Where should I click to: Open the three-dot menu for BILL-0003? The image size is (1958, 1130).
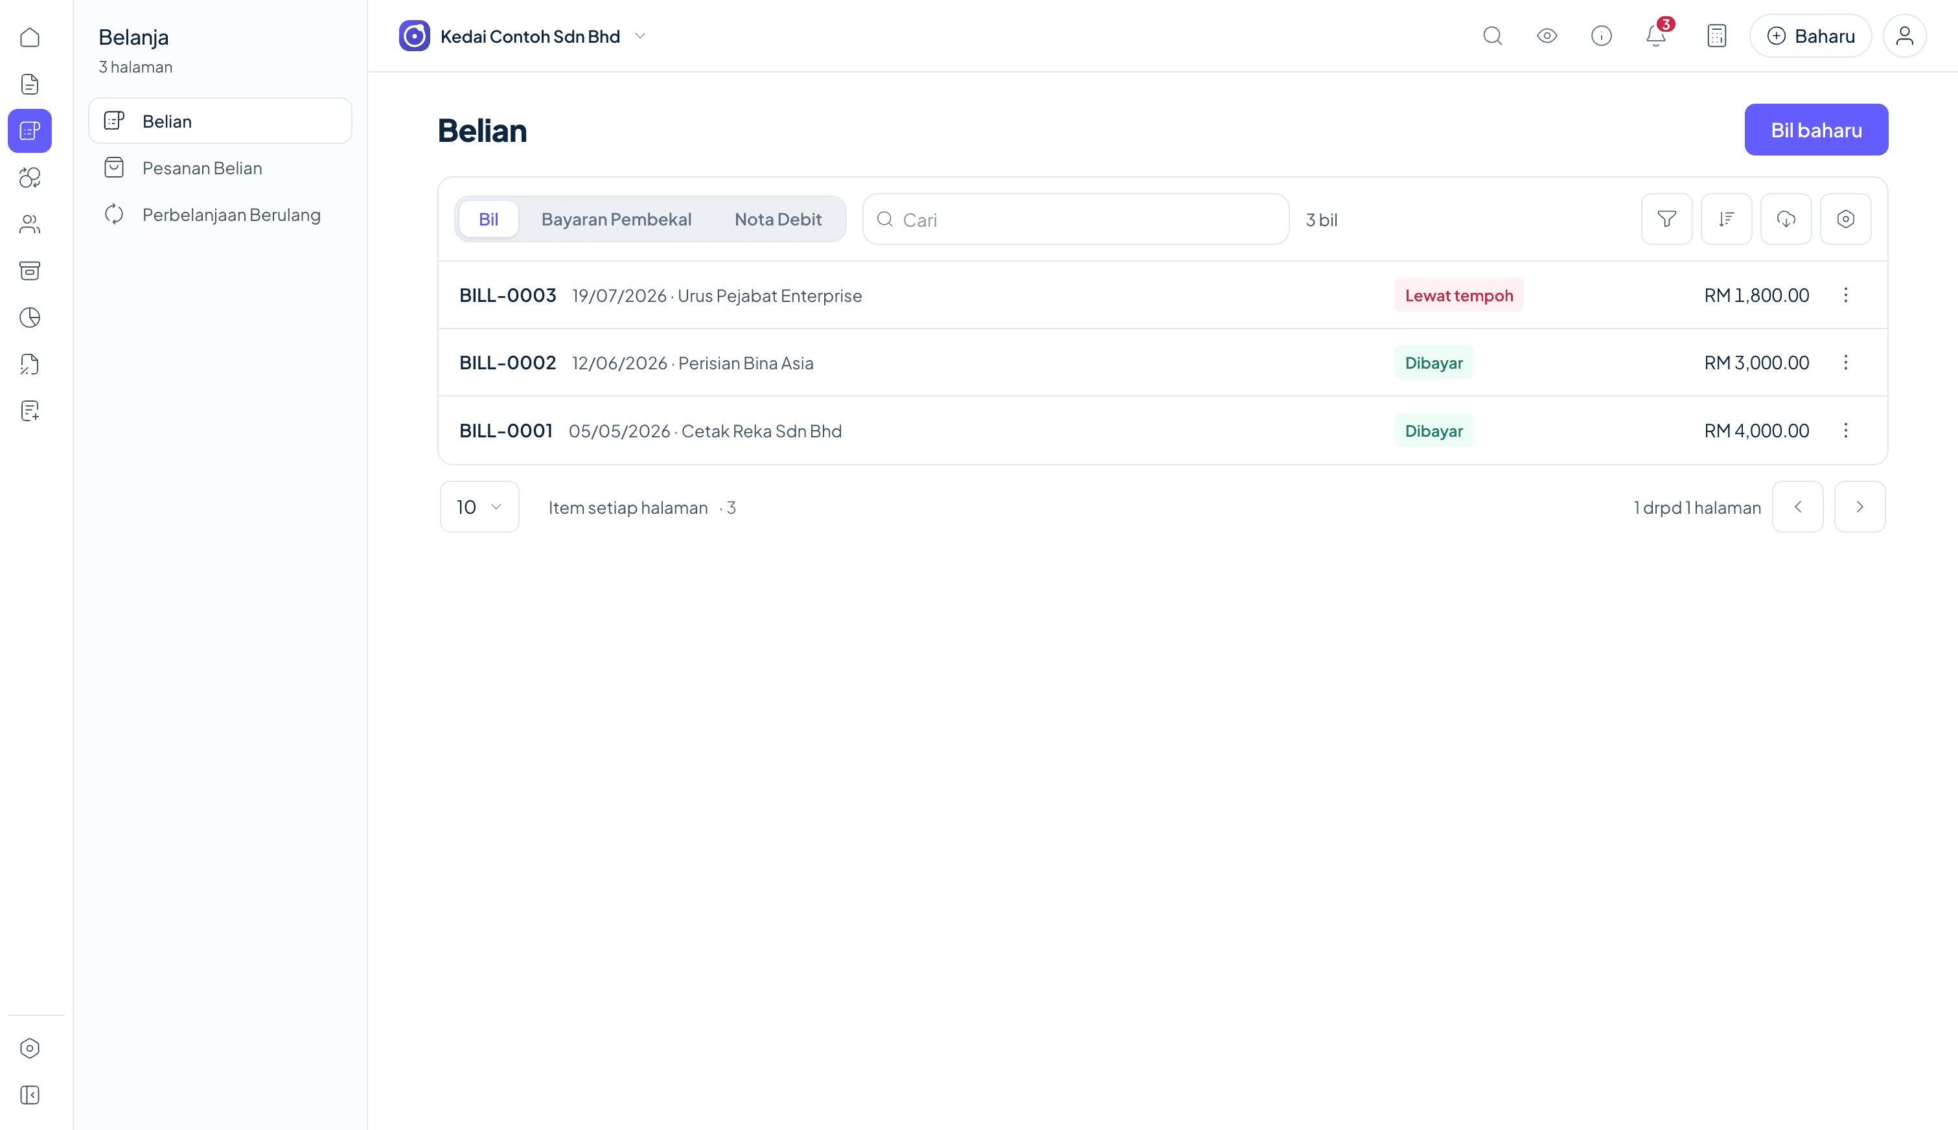point(1845,295)
